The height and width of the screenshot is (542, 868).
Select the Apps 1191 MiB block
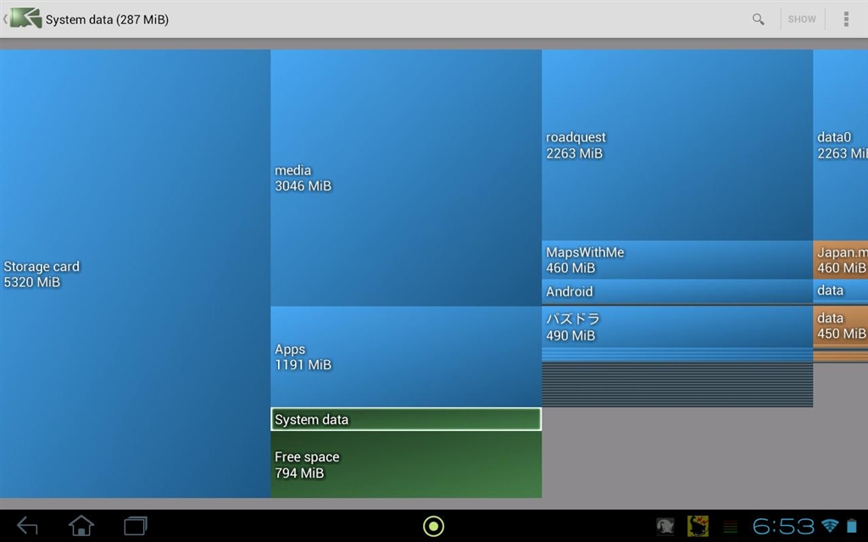click(406, 357)
